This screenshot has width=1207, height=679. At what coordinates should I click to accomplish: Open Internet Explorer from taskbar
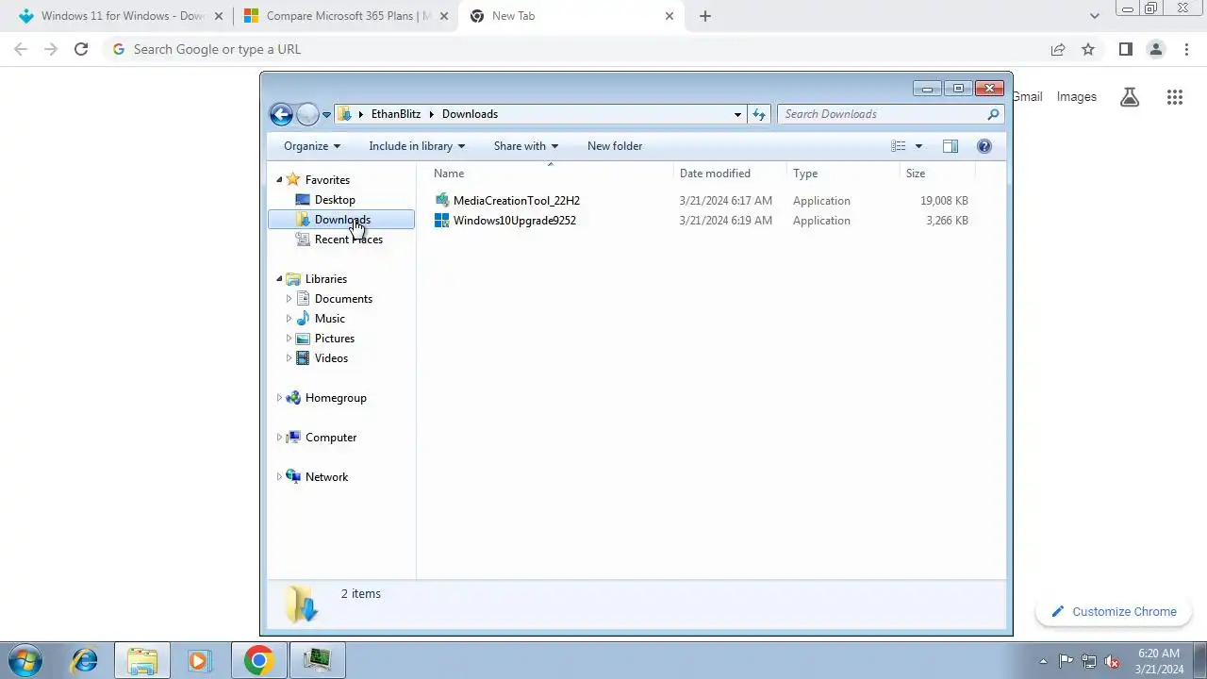point(85,660)
